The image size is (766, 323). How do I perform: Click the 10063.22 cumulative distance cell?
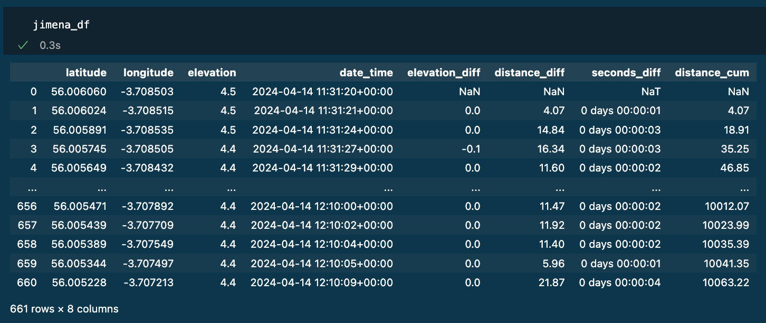tap(725, 282)
